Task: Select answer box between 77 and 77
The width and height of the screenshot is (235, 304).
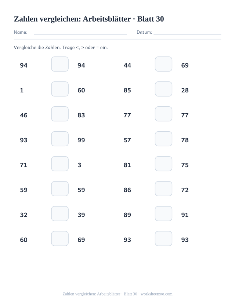Action: click(163, 114)
